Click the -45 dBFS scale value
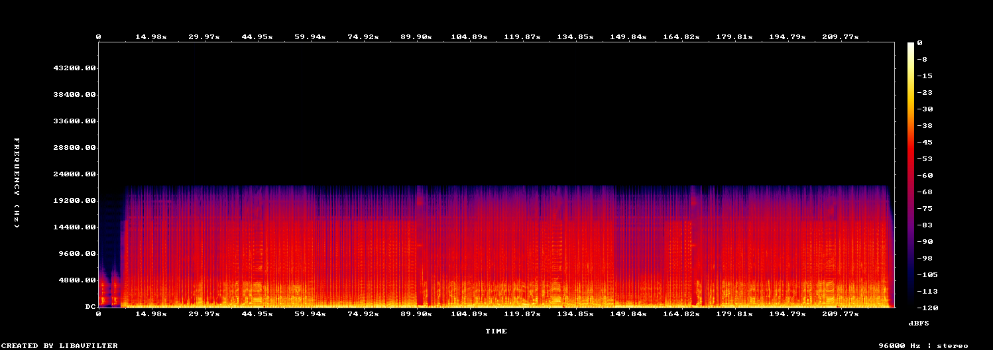 click(x=925, y=142)
